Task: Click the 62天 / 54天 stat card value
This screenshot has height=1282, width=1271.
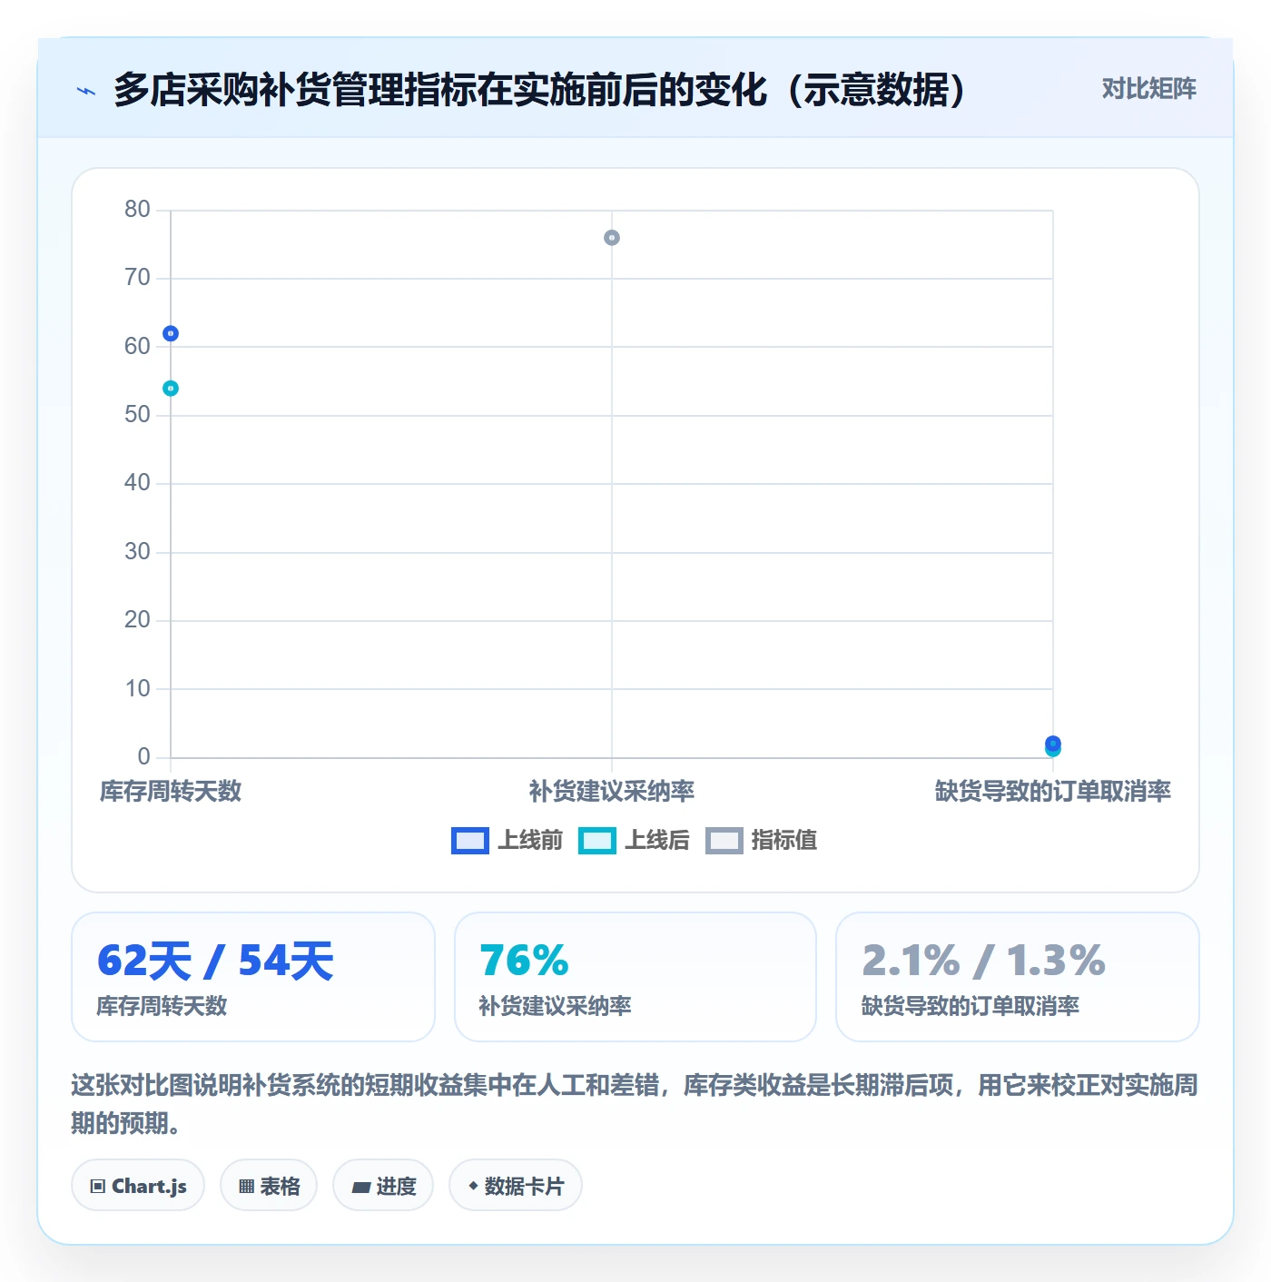Action: click(x=215, y=961)
